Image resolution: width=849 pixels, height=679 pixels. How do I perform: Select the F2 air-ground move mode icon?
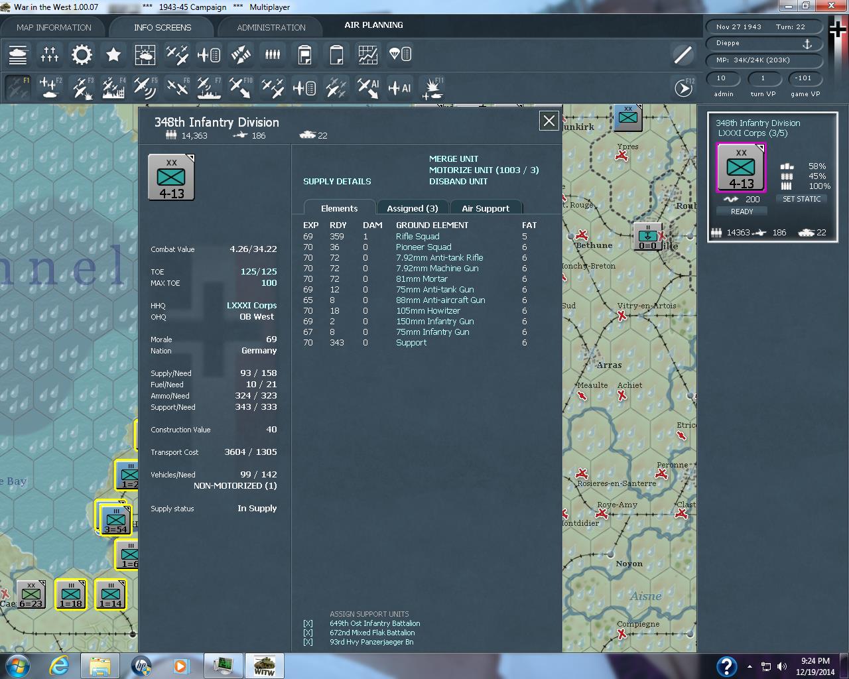[x=50, y=88]
